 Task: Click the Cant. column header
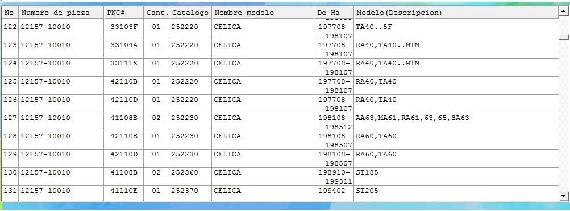coord(156,13)
